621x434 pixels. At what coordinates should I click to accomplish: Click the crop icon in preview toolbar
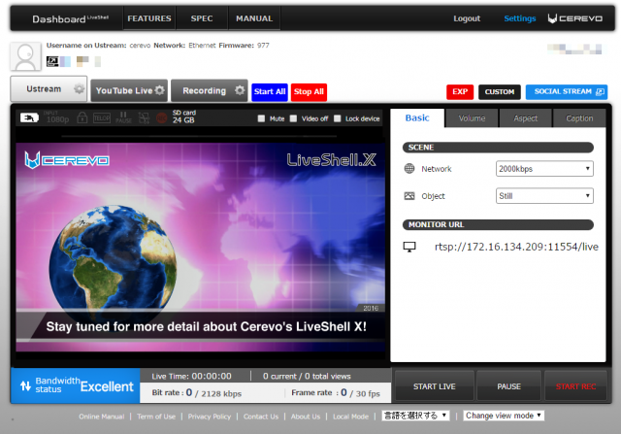pos(144,117)
